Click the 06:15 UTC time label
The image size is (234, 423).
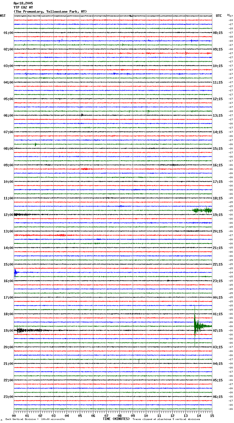(218, 397)
